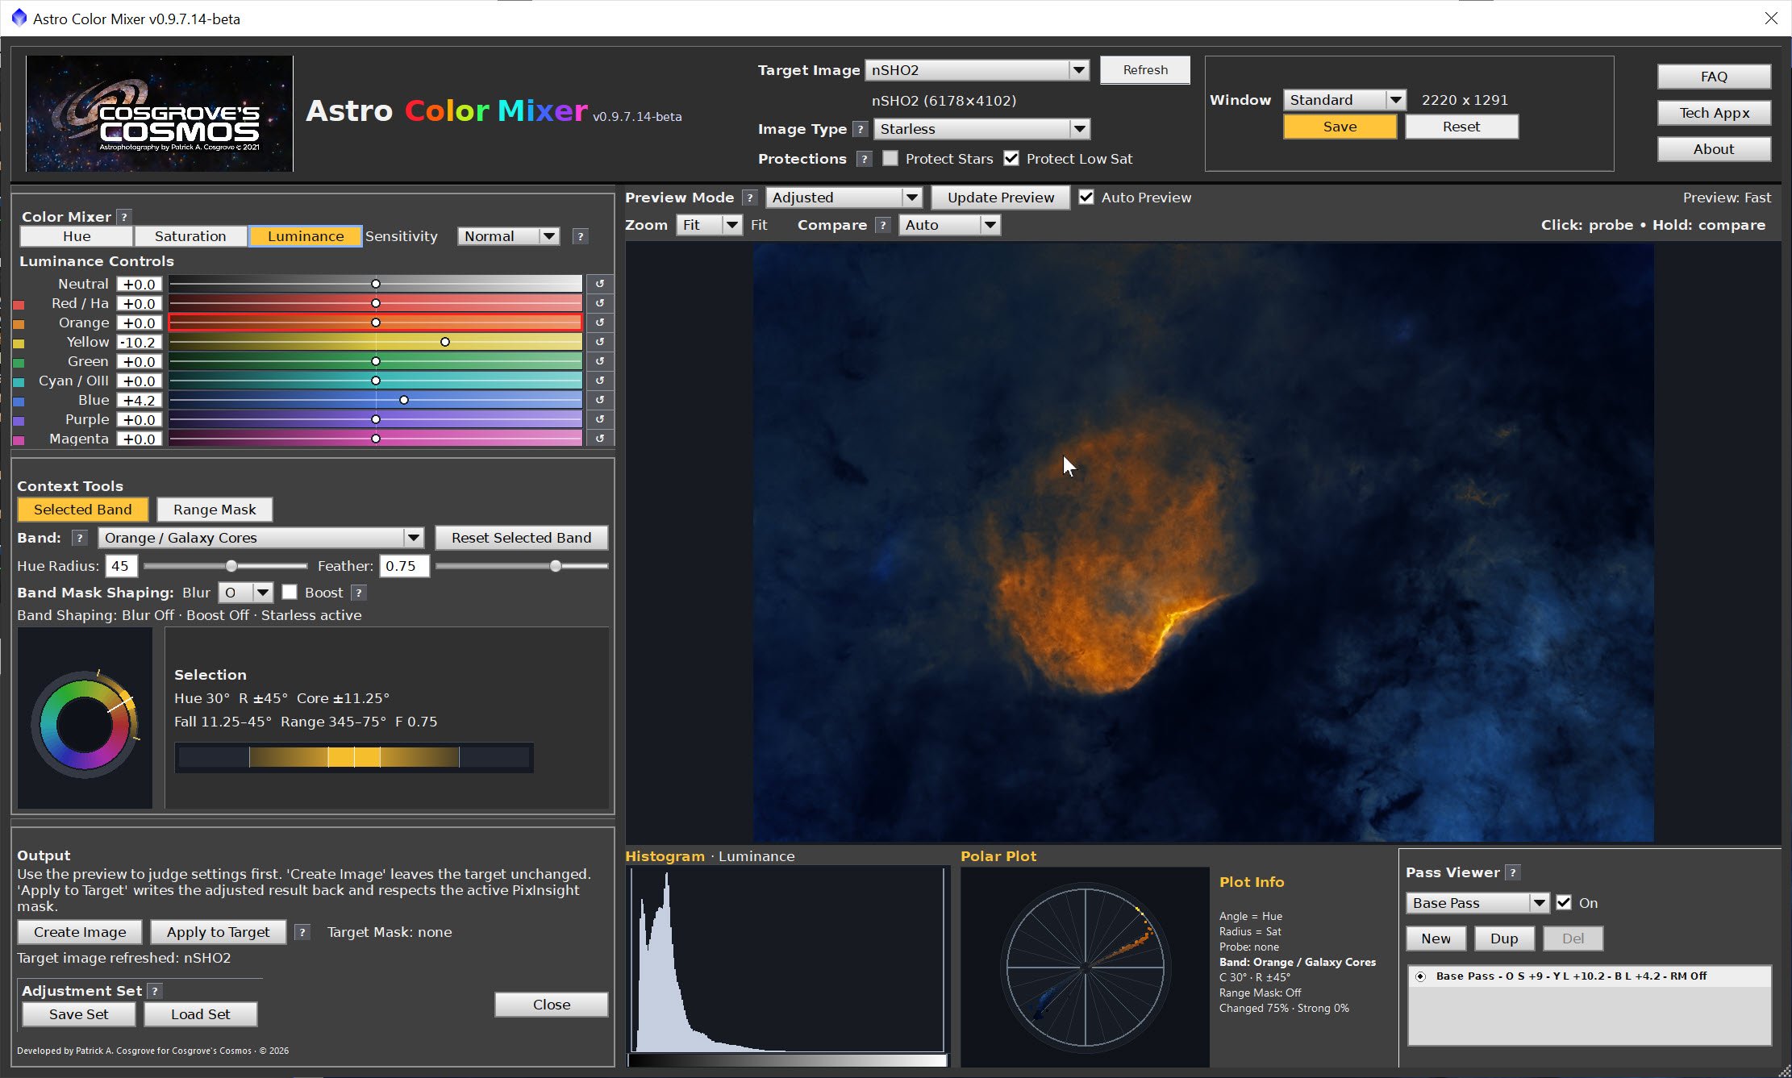Click the Feather value input field
Viewport: 1792px width, 1078px height.
[404, 566]
